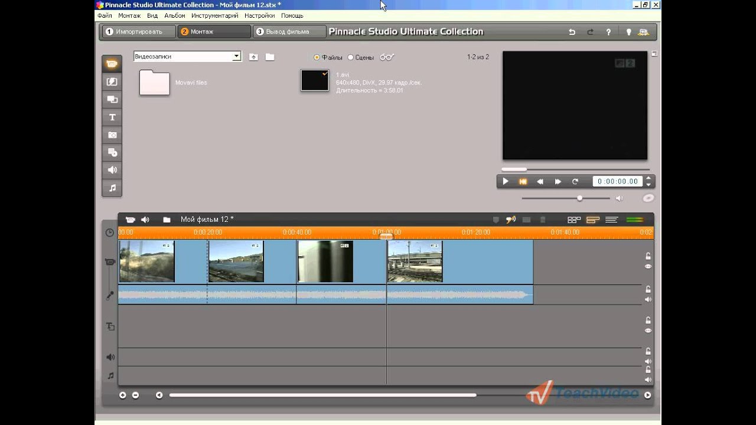Mute the original audio track speaker
This screenshot has height=425, width=756.
pos(648,300)
